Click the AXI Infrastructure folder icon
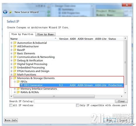 (15, 46)
